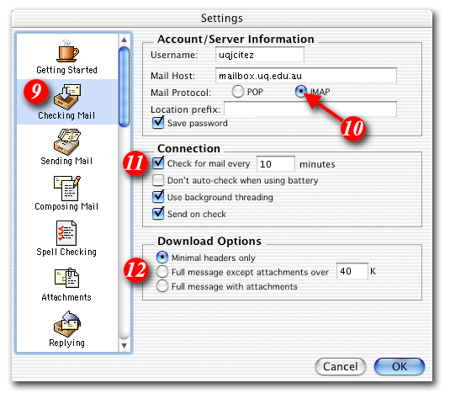
Task: Open the Replying settings icon
Action: pyautogui.click(x=67, y=324)
